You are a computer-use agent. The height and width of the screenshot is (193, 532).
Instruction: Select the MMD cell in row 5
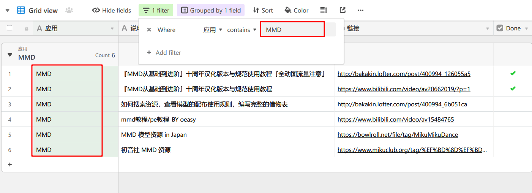click(x=76, y=134)
